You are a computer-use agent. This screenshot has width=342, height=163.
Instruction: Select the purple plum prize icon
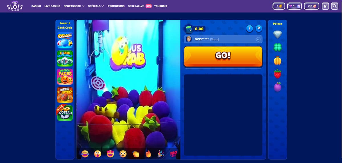tap(278, 87)
